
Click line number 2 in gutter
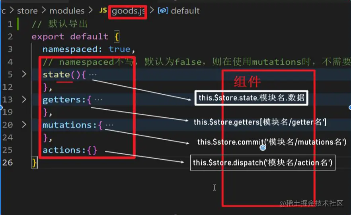pyautogui.click(x=10, y=37)
